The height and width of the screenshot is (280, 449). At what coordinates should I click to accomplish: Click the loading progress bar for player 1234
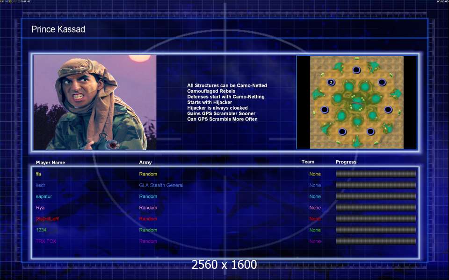click(x=376, y=230)
